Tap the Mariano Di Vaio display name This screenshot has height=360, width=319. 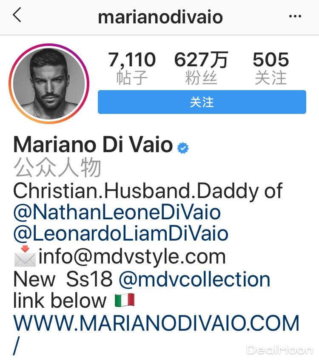click(93, 145)
